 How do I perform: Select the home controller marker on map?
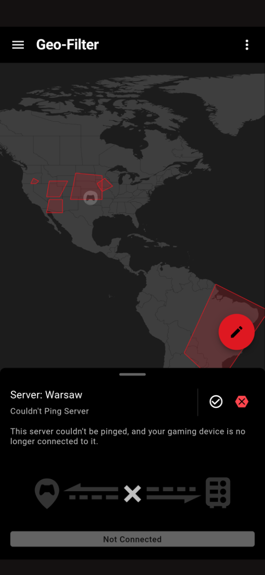[x=90, y=197]
